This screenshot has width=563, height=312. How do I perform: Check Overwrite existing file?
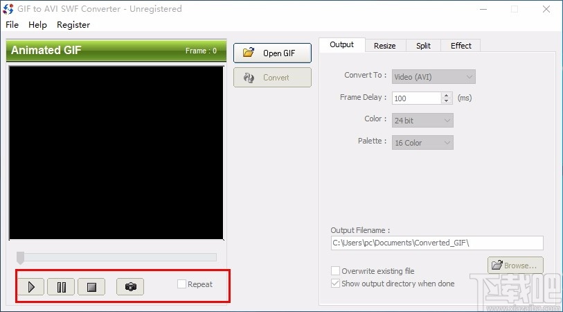tap(335, 270)
